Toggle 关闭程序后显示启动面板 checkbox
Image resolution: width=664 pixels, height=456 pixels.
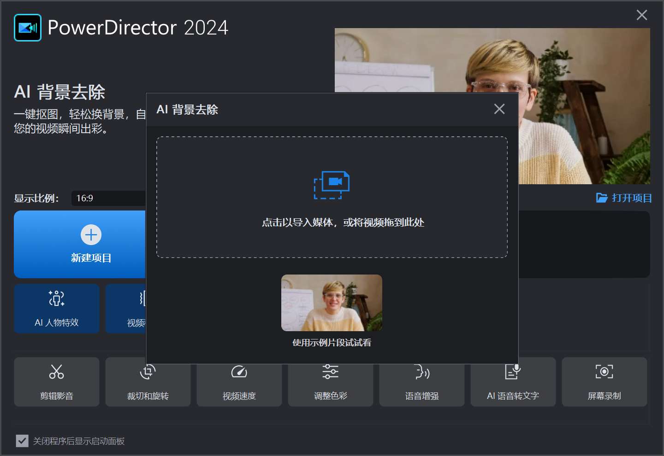[22, 441]
